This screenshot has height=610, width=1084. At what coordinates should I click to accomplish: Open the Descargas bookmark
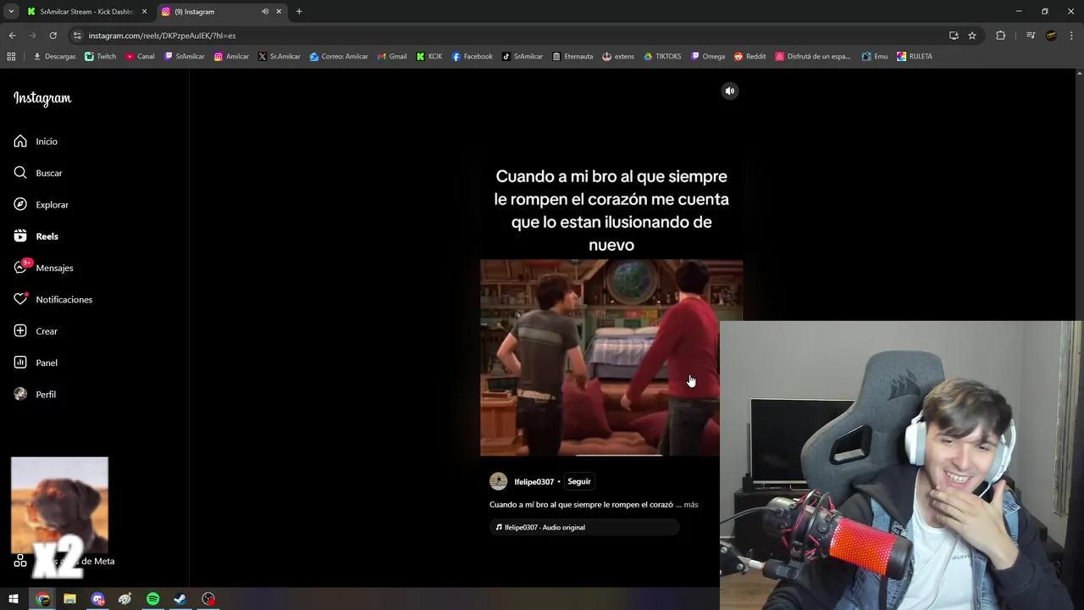click(x=54, y=57)
